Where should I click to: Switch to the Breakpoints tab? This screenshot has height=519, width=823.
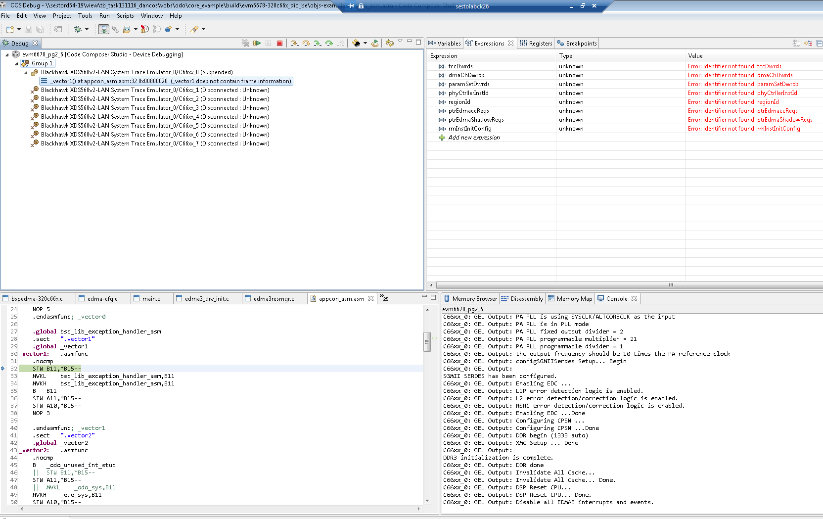point(576,44)
